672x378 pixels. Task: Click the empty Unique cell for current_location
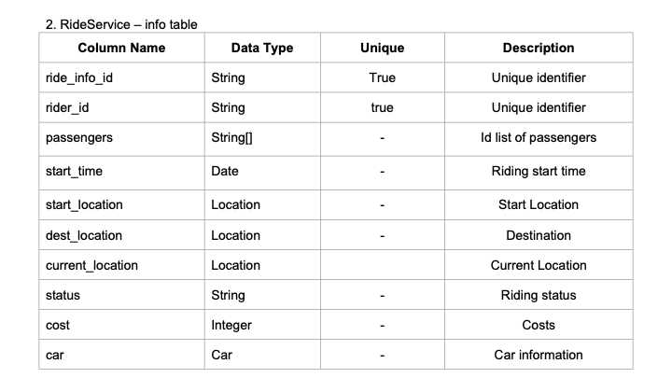point(383,265)
